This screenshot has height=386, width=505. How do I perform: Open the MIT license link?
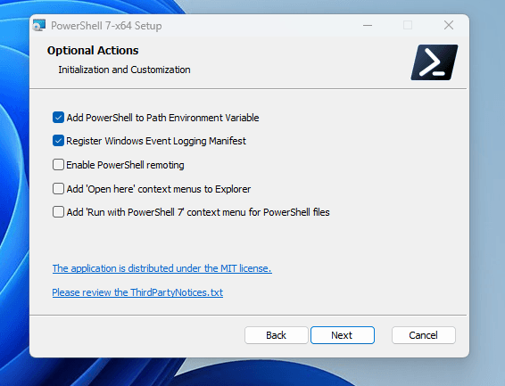pyautogui.click(x=162, y=268)
